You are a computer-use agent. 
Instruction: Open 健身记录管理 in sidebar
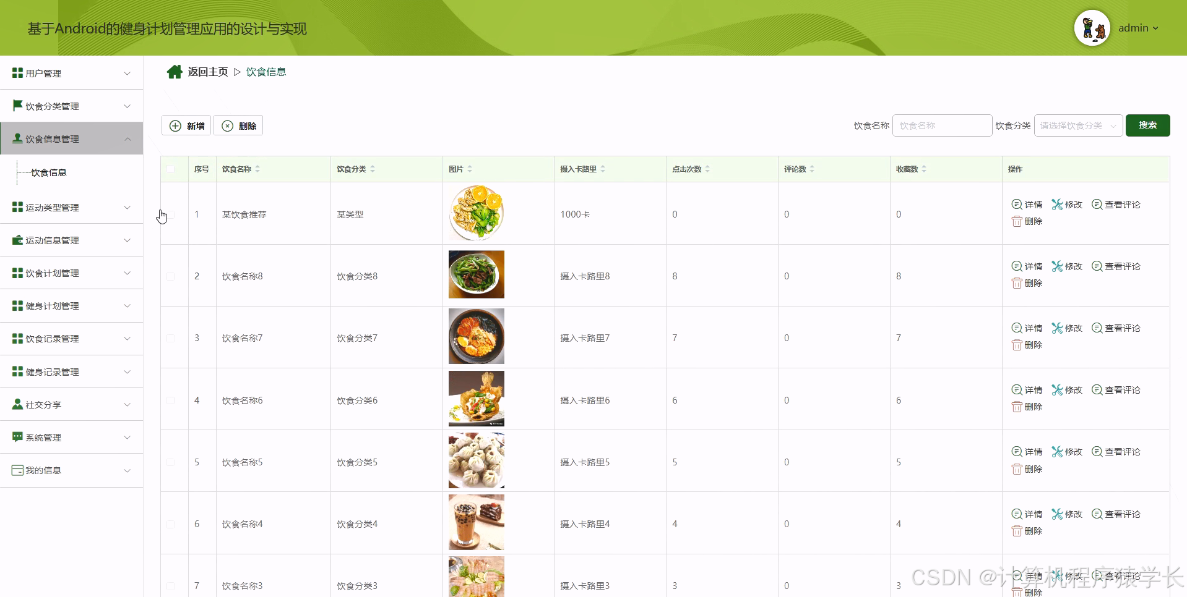(71, 372)
